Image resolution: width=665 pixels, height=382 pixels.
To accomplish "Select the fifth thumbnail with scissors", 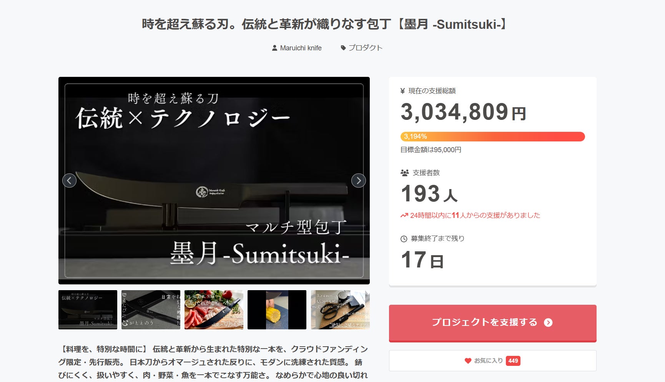I will pos(340,310).
